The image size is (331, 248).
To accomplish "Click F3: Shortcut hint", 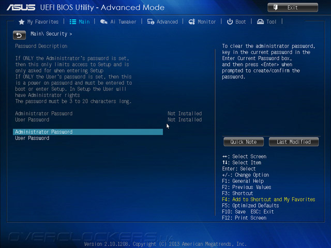I will 237,193.
